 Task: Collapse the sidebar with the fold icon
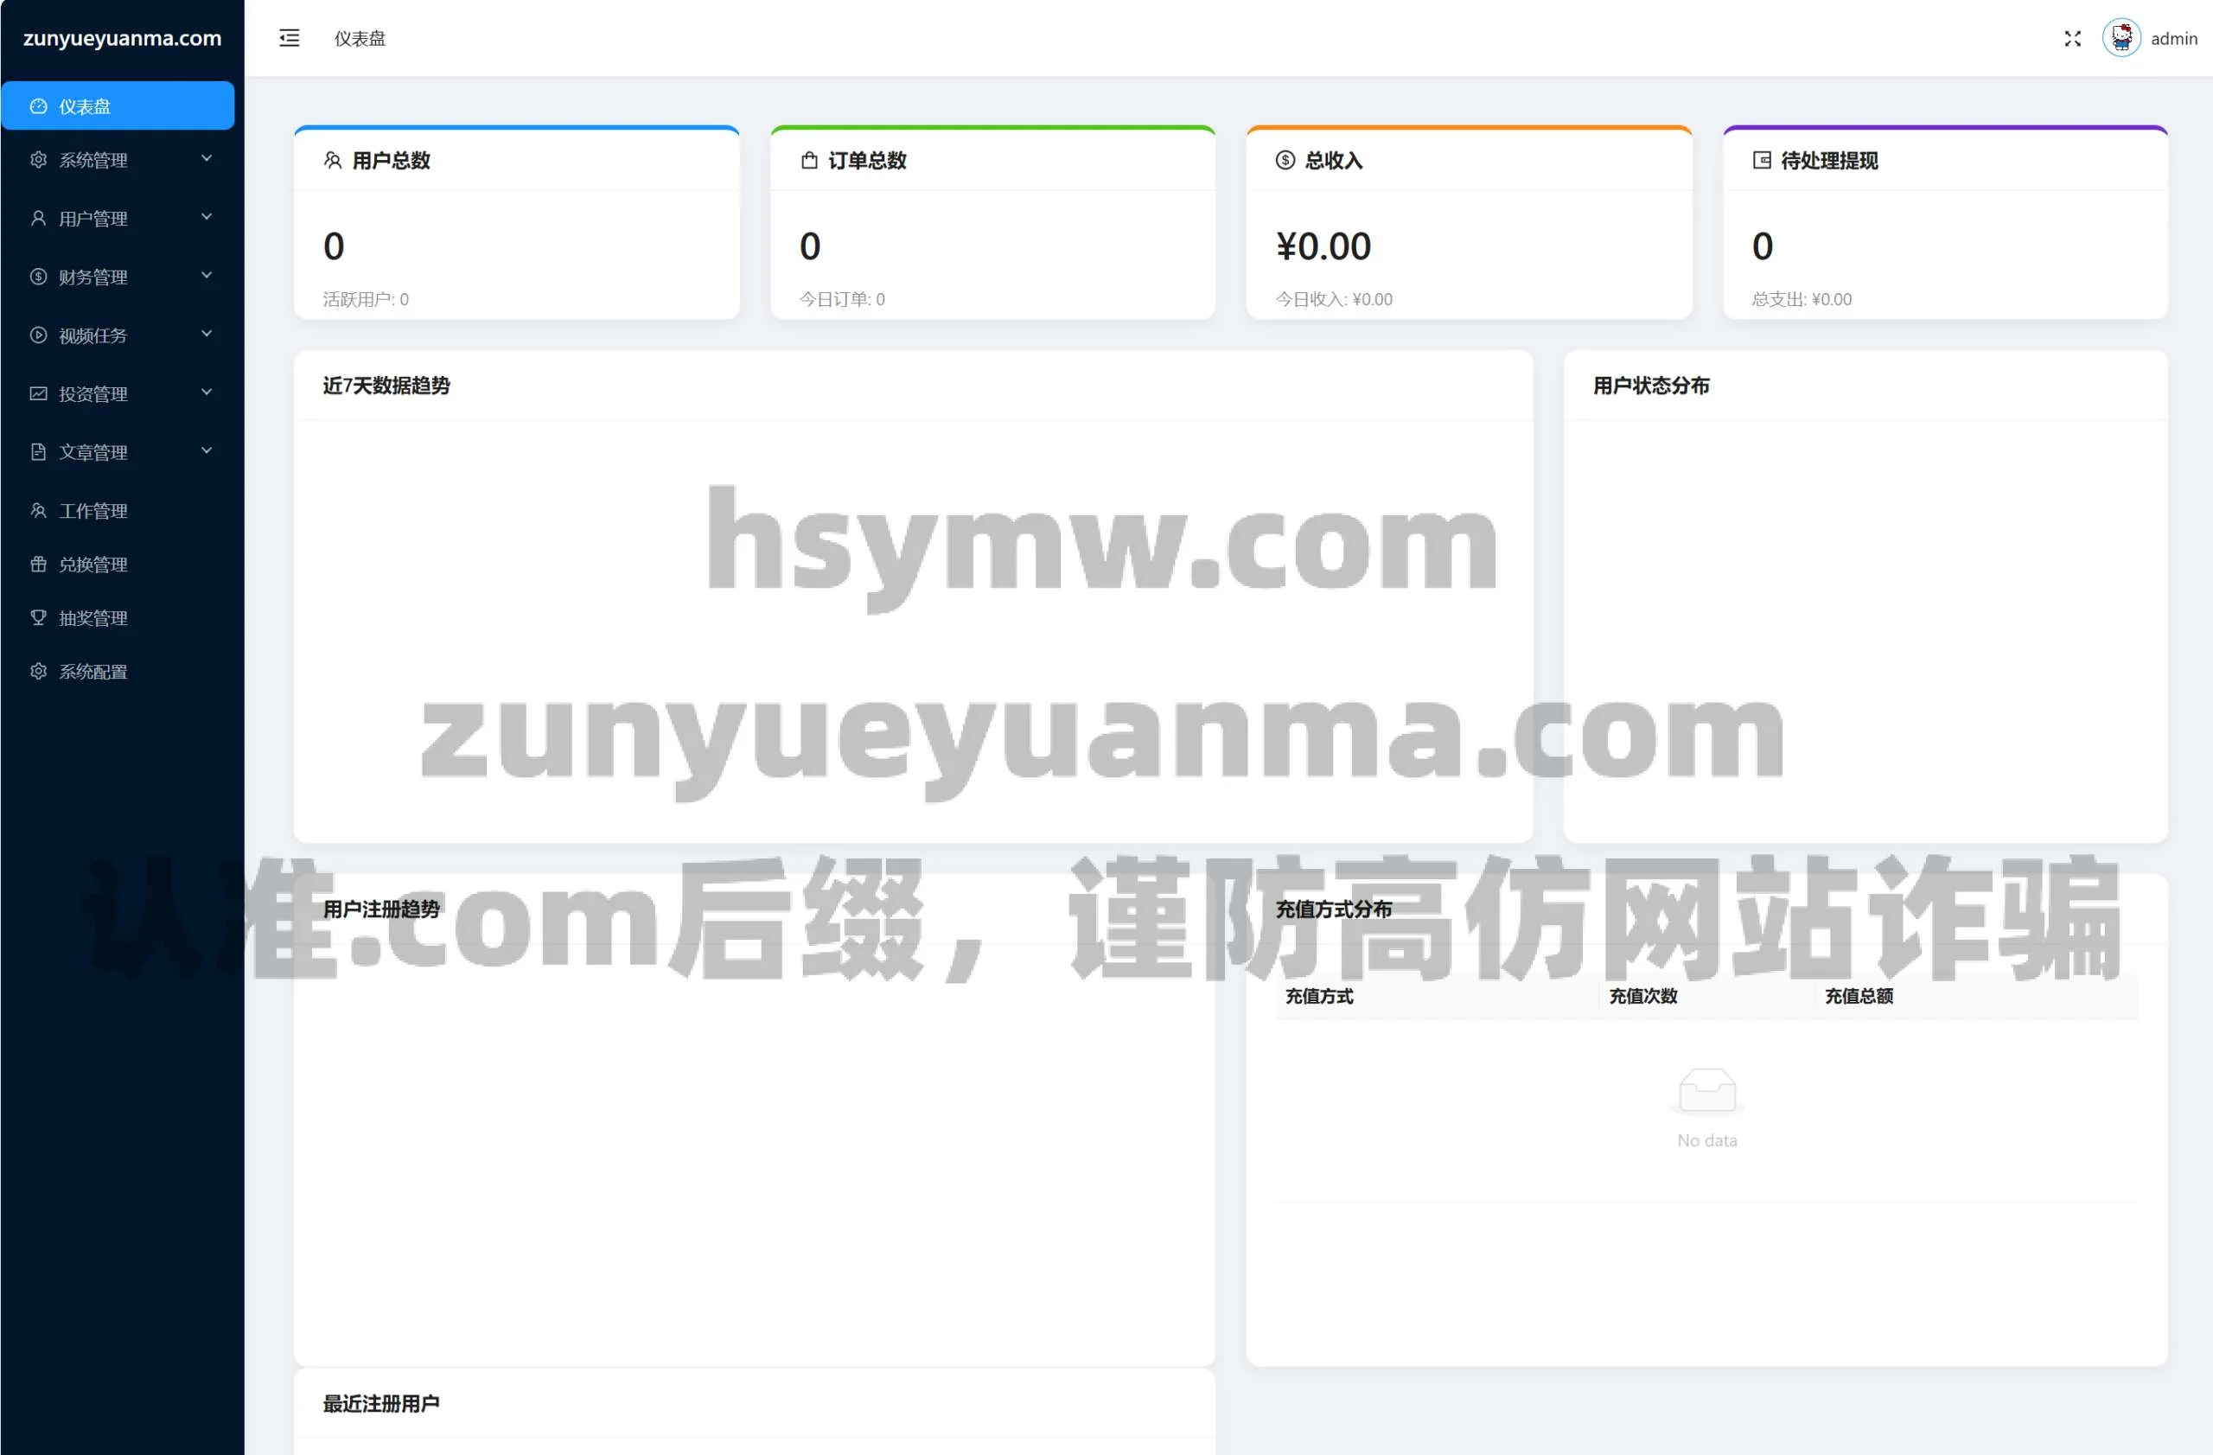click(290, 38)
